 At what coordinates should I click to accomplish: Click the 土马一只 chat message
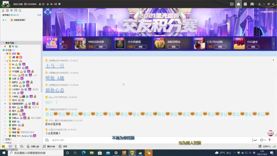click(x=55, y=66)
